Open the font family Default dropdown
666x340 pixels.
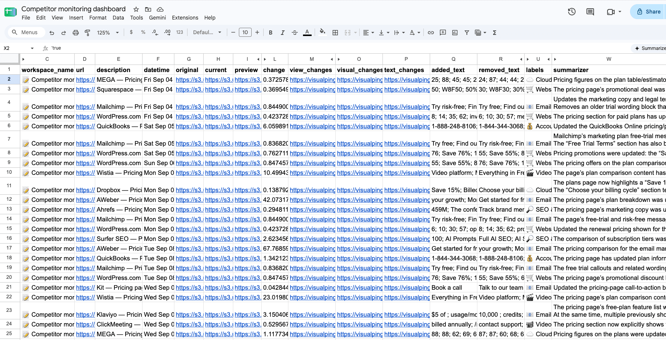(x=207, y=33)
